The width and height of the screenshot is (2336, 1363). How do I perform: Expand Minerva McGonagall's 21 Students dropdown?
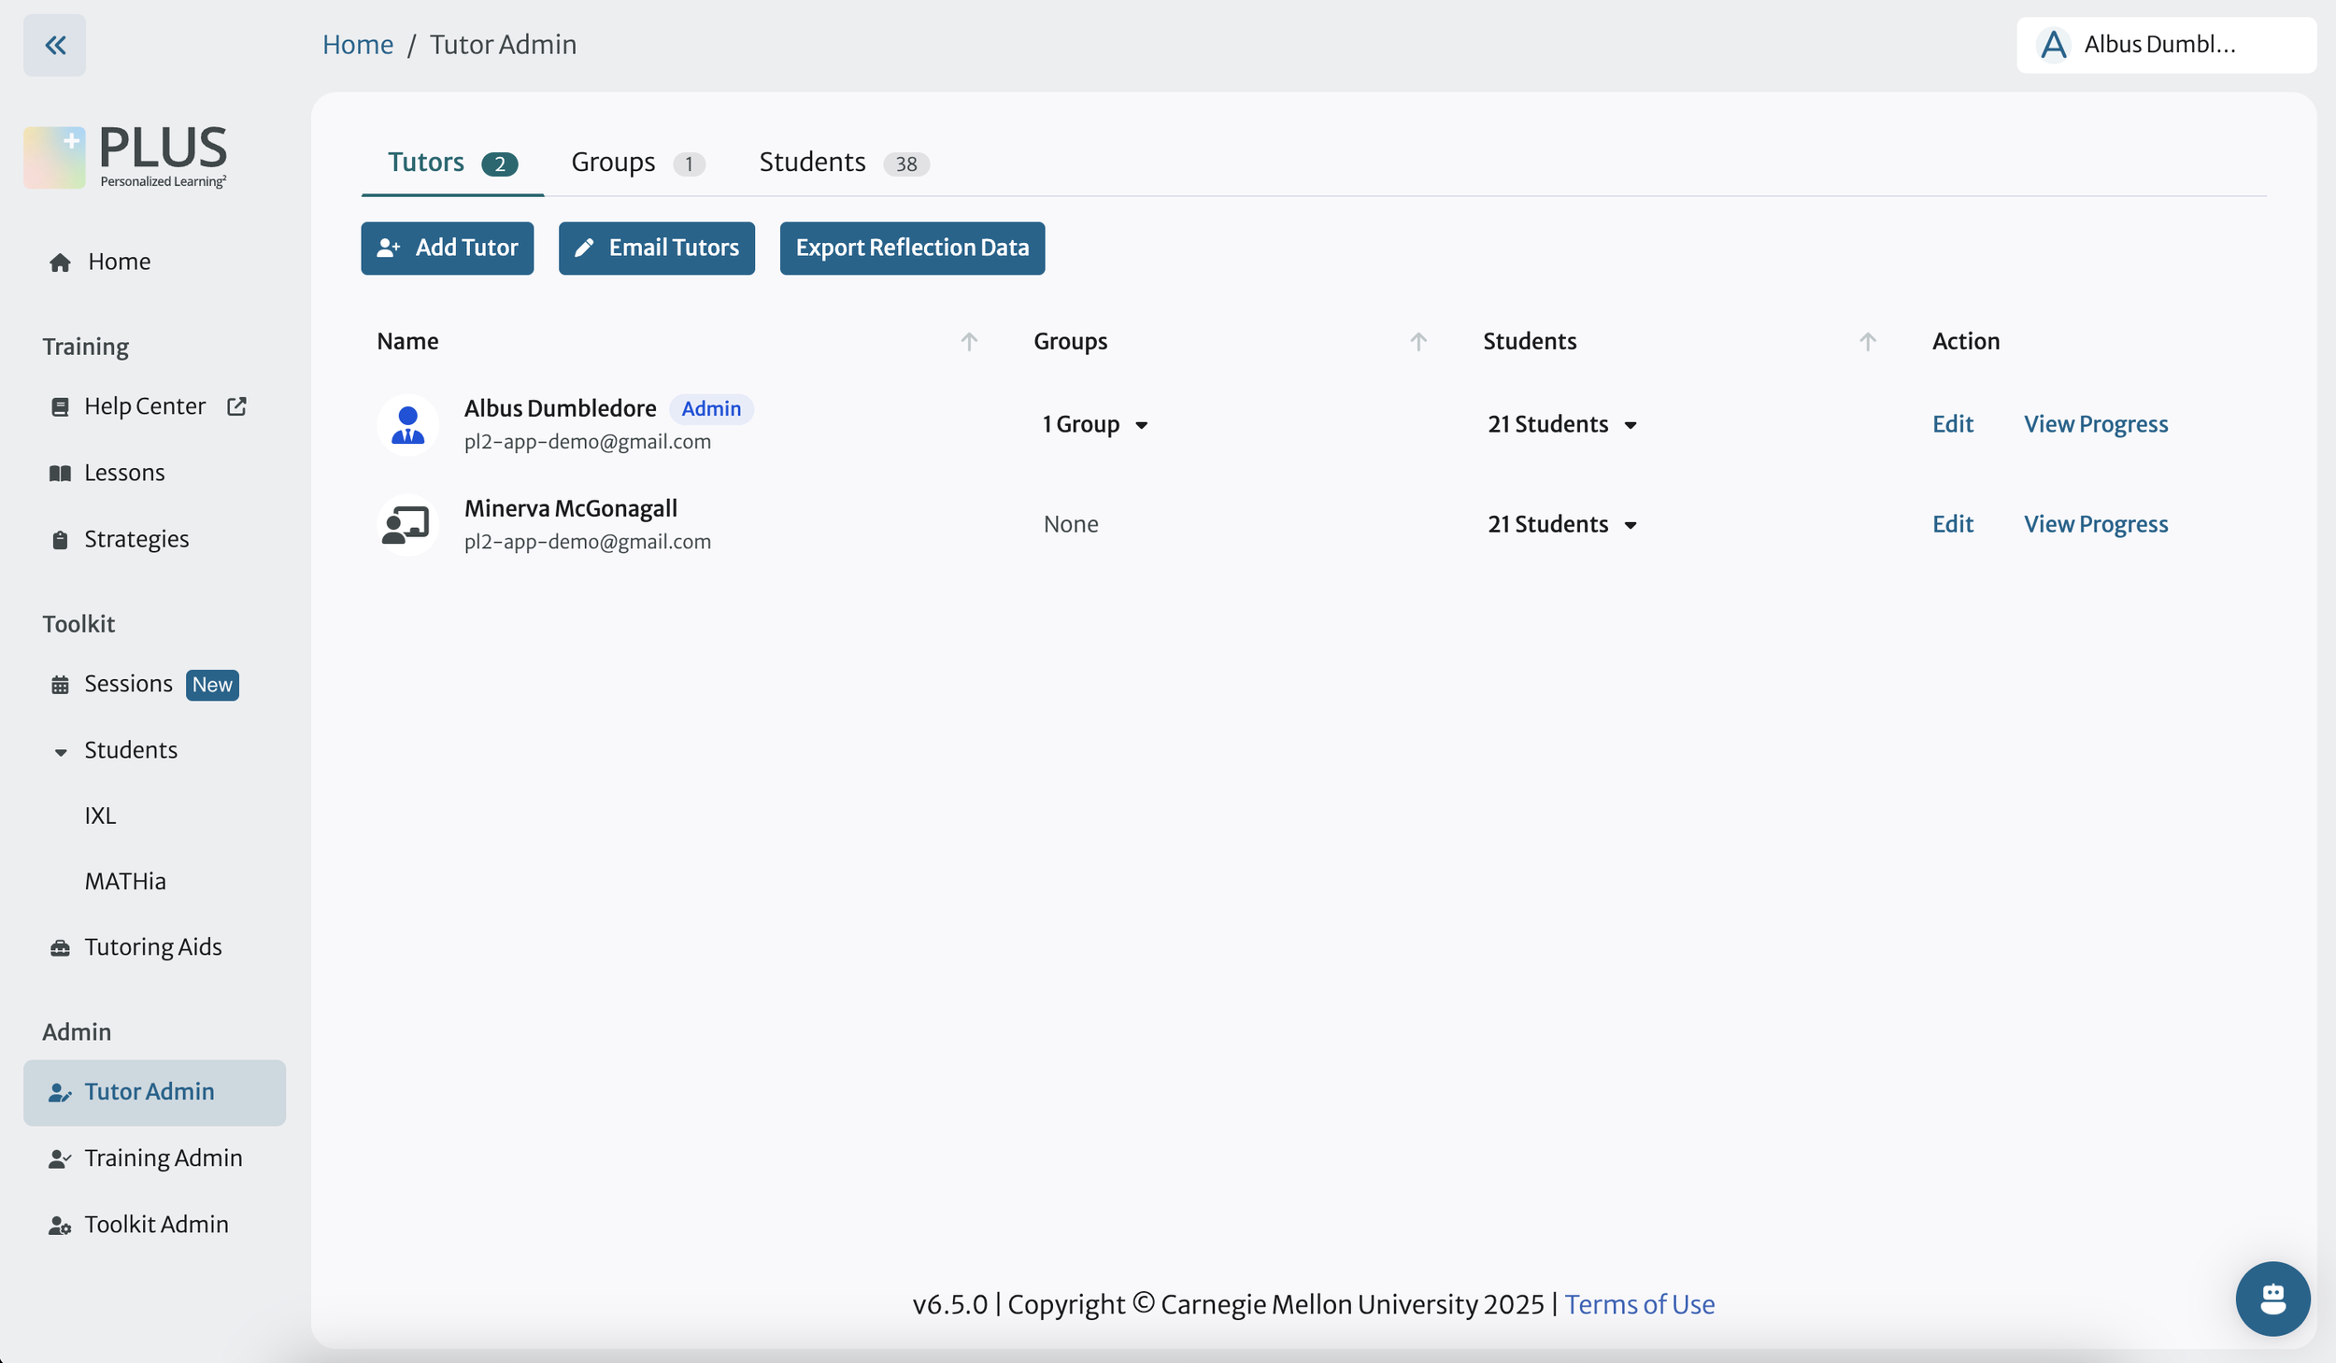pos(1562,525)
